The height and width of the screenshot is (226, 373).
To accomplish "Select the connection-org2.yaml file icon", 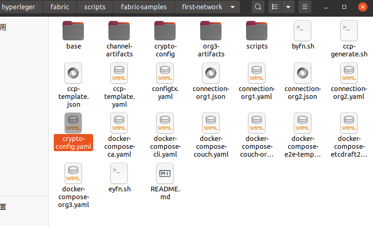I will coord(349,73).
